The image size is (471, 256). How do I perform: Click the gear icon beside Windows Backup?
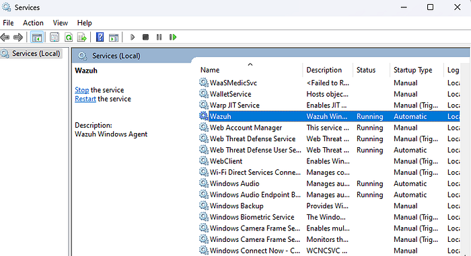pos(204,206)
